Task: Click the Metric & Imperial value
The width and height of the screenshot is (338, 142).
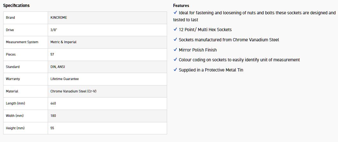Action: click(63, 42)
